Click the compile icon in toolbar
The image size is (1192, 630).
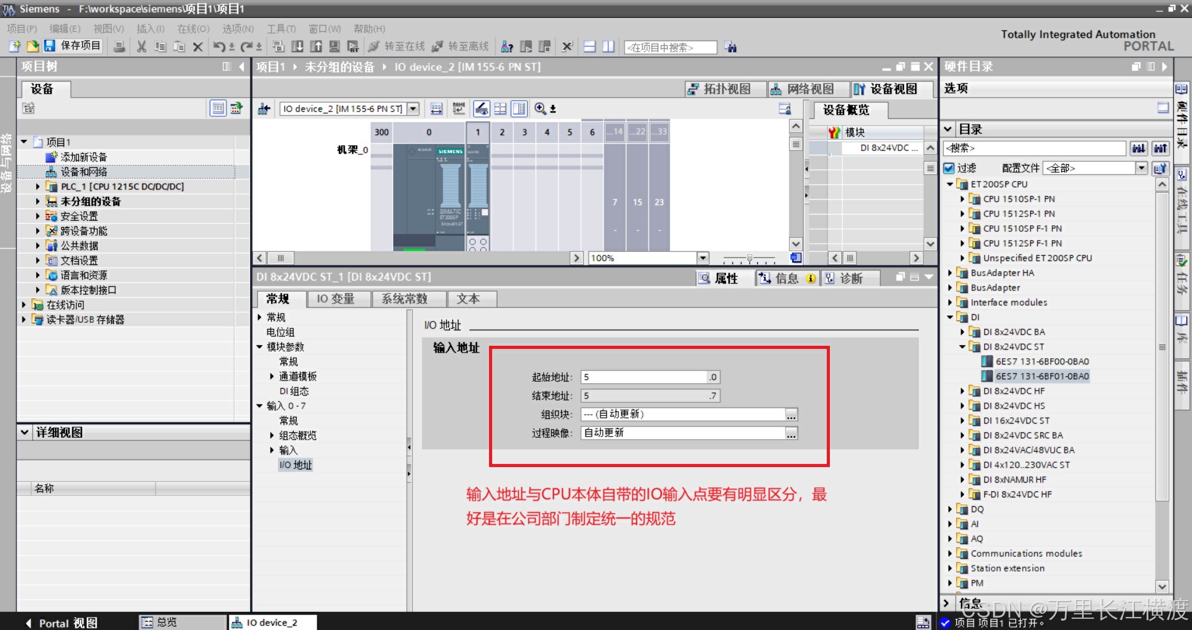279,47
